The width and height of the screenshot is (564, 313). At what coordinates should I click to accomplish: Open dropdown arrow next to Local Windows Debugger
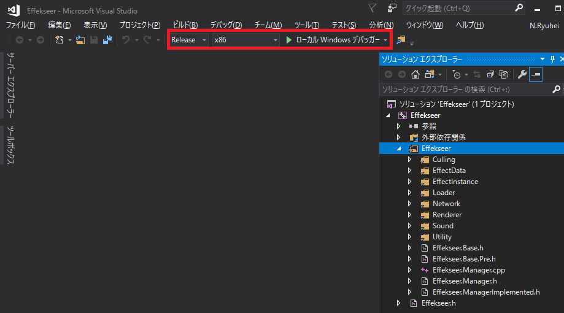385,40
